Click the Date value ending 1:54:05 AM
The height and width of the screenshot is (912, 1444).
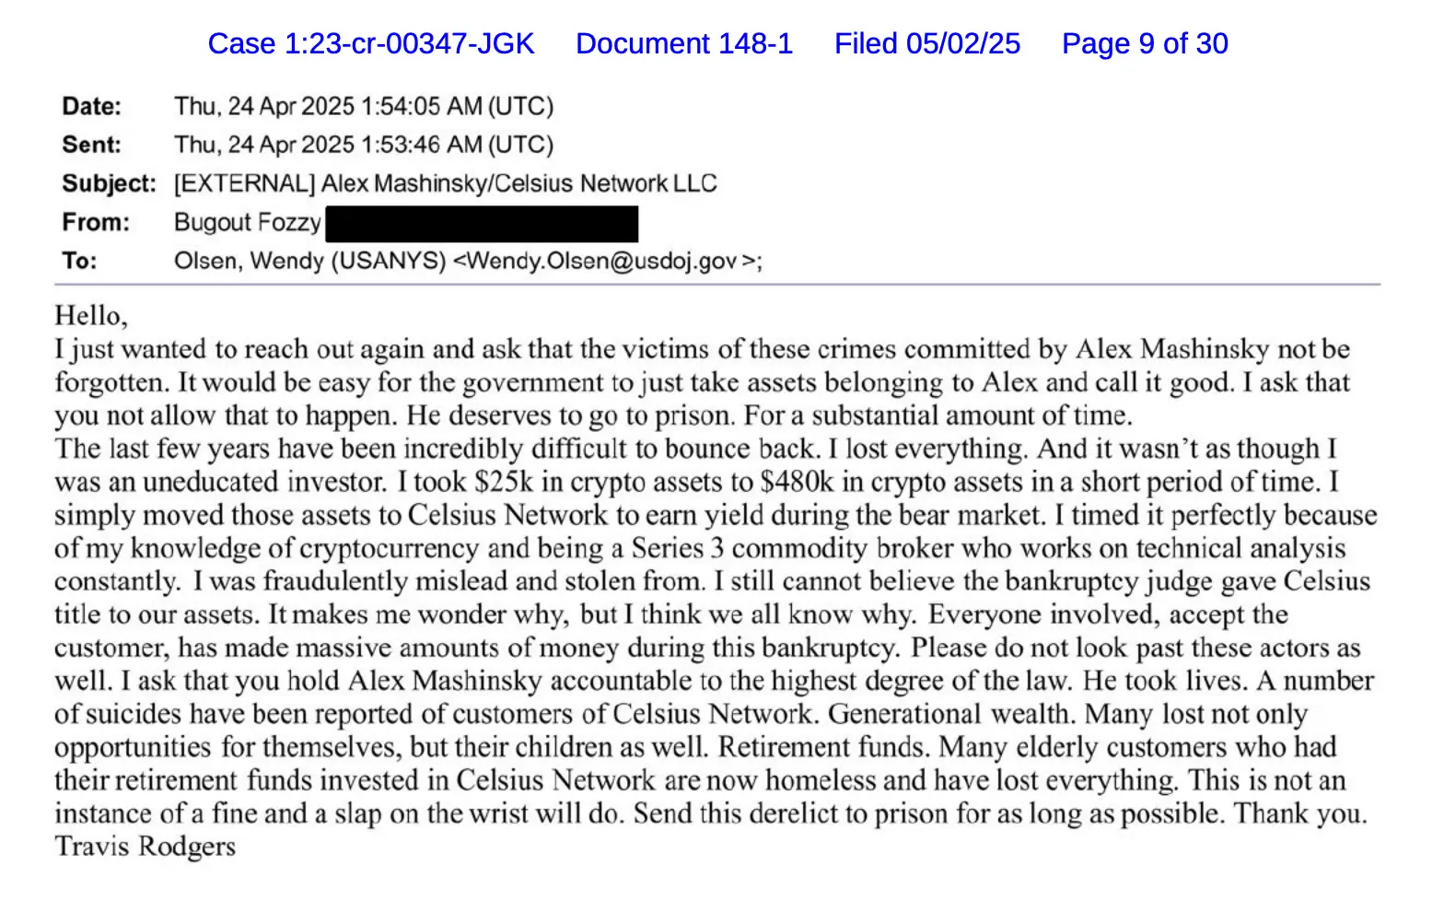364,106
